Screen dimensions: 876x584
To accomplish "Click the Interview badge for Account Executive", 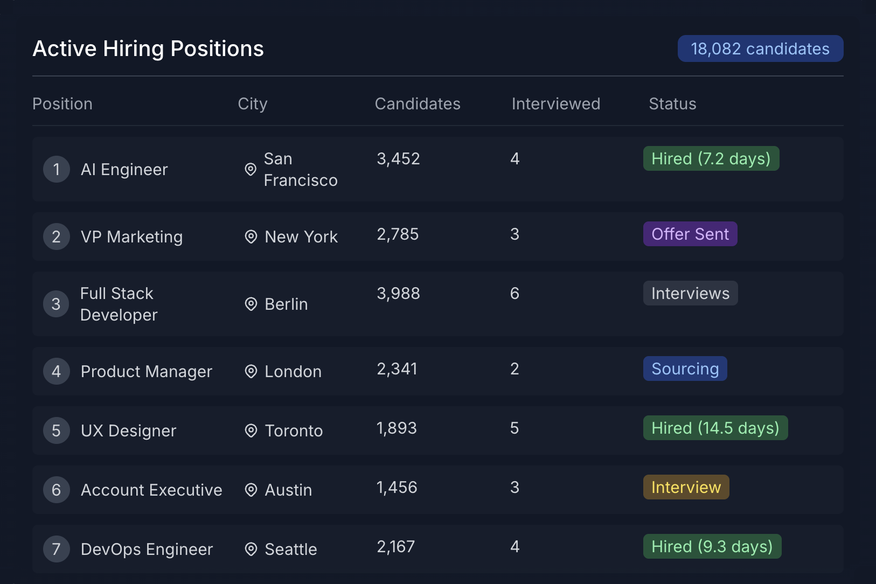I will [686, 486].
